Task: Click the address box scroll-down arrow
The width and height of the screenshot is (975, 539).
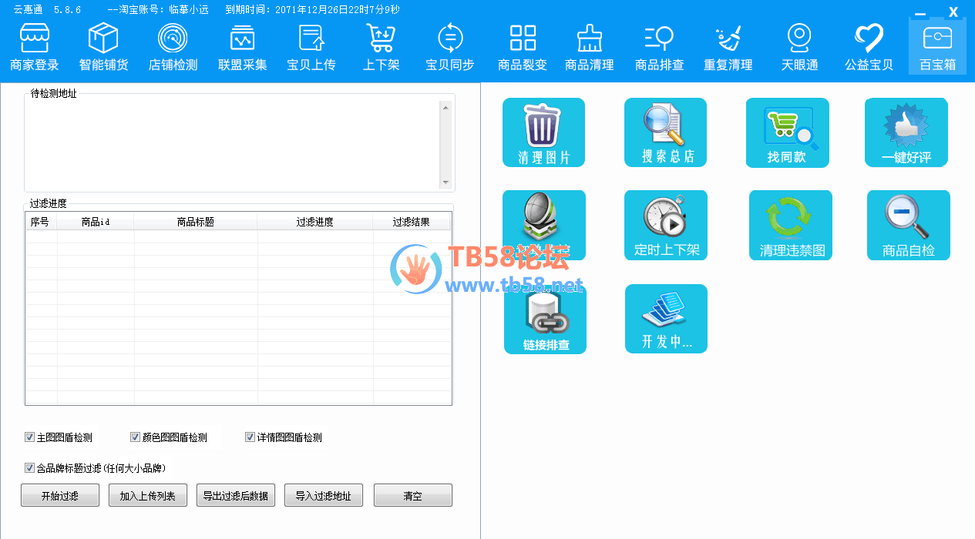Action: point(445,182)
